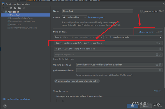The width and height of the screenshot is (165, 109).
Task: Open help with question mark button
Action: click(x=5, y=106)
